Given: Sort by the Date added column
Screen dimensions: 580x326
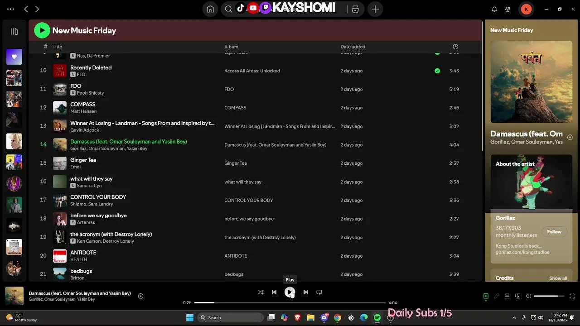Looking at the screenshot, I should pyautogui.click(x=353, y=47).
